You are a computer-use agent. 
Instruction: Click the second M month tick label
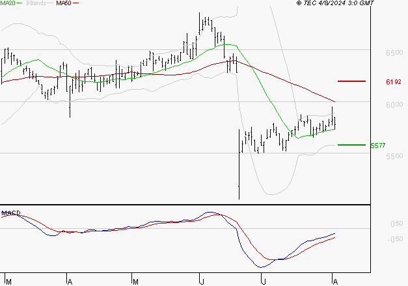tap(135, 282)
